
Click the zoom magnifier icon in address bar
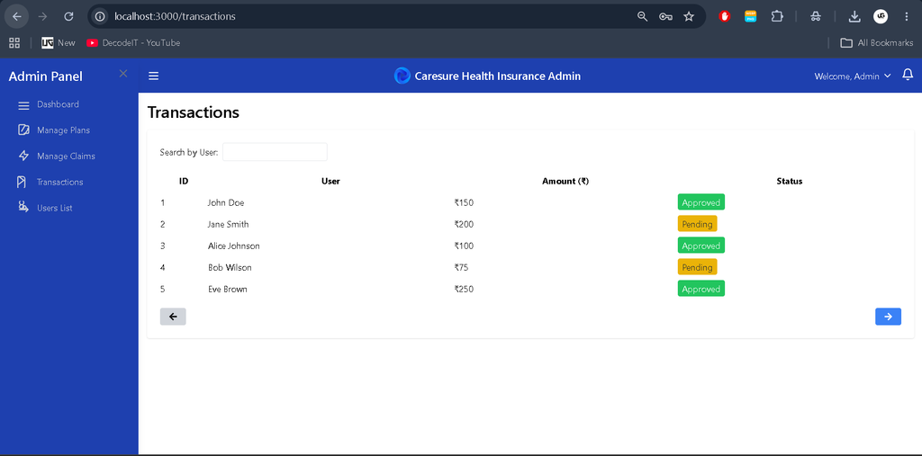click(642, 16)
